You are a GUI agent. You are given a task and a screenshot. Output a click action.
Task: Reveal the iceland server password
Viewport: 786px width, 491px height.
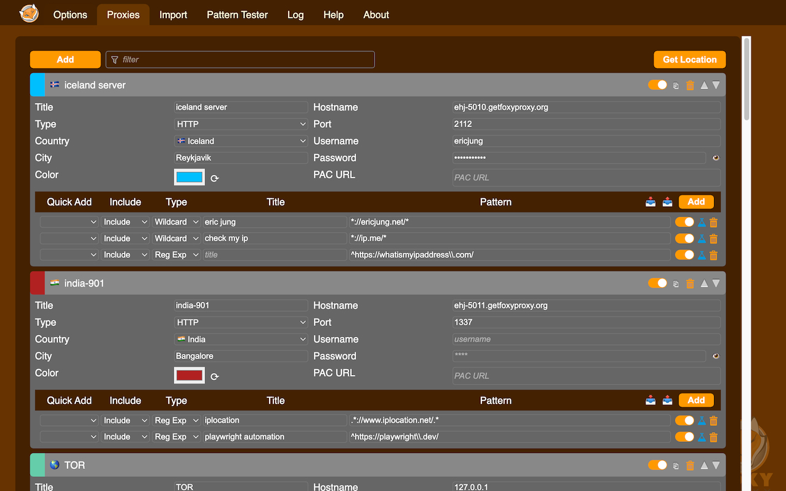click(x=716, y=158)
